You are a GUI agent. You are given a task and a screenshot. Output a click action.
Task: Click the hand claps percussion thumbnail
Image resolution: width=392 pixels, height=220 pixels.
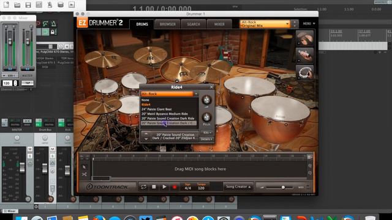pos(304,38)
